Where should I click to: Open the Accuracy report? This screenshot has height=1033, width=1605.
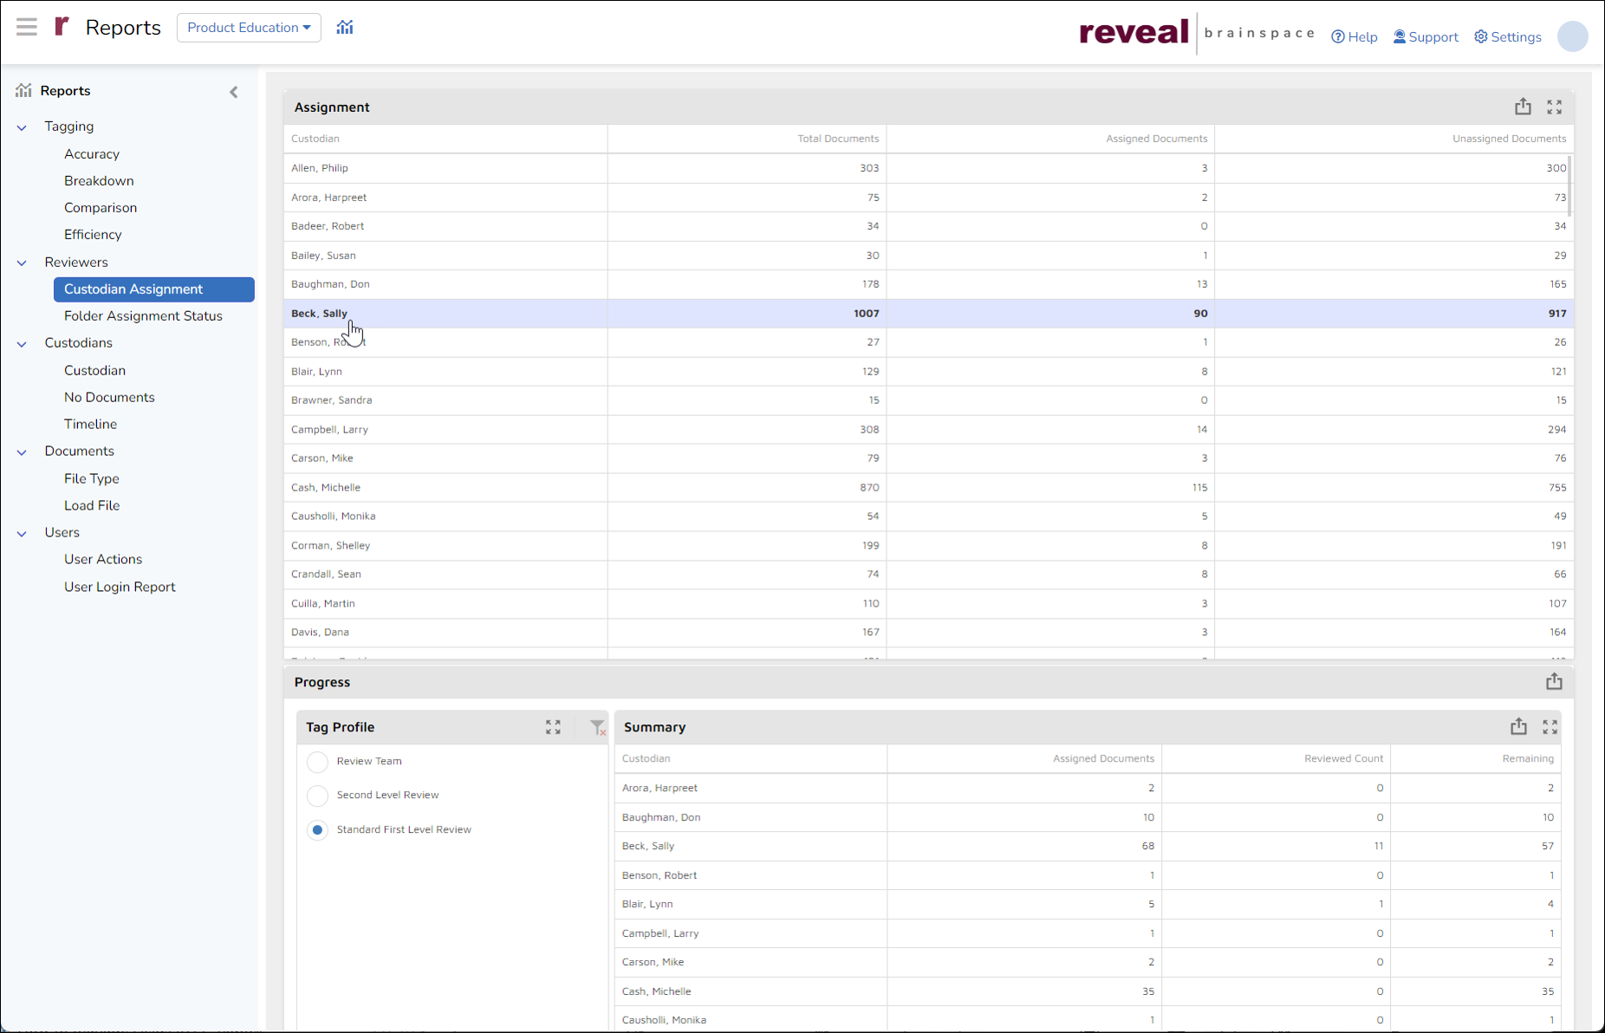[x=92, y=153]
